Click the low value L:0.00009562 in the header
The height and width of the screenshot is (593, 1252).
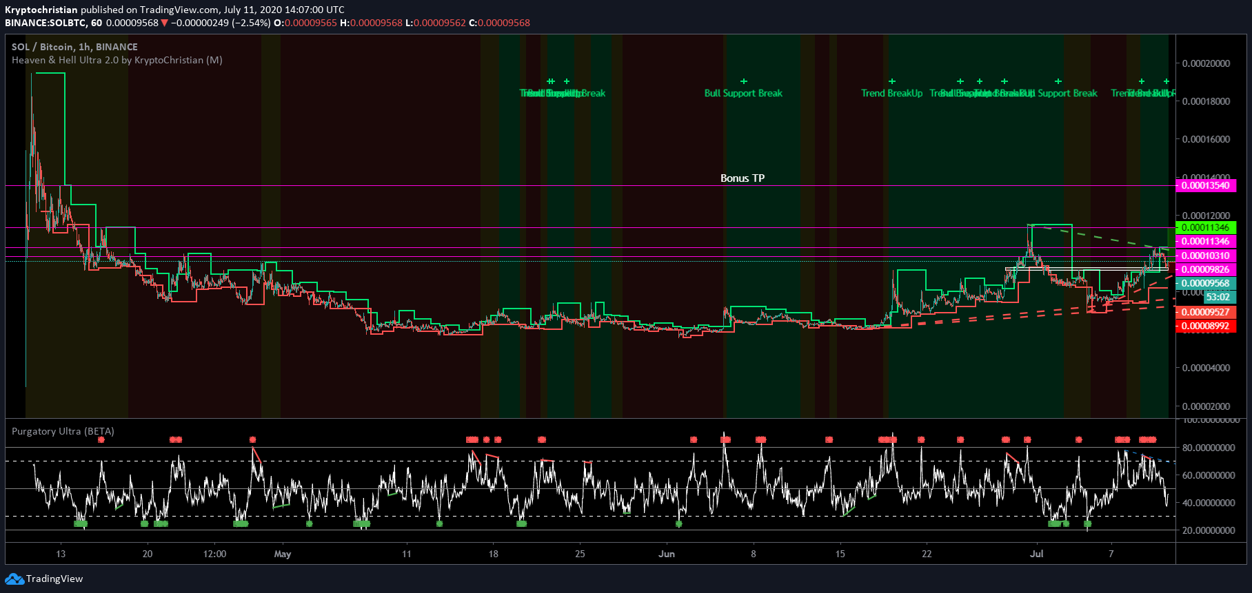coord(436,23)
